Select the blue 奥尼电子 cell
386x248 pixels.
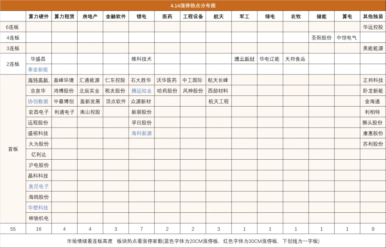tap(39, 186)
